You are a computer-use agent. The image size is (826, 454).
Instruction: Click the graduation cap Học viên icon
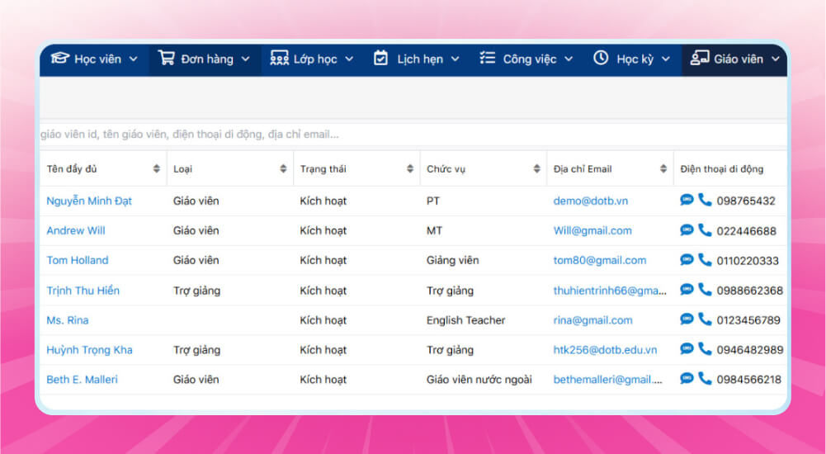(60, 58)
